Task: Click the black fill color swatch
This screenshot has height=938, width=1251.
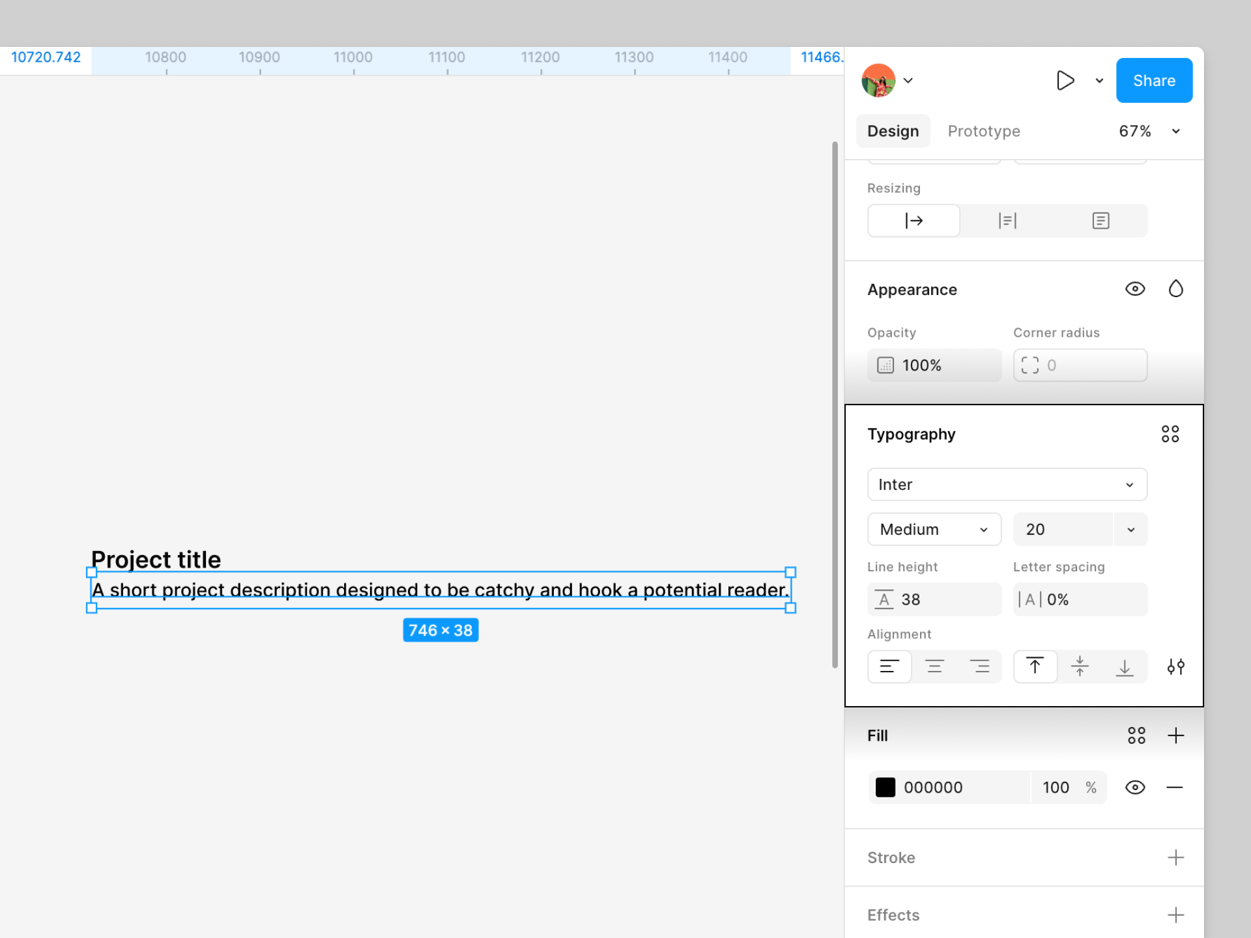Action: [x=885, y=788]
